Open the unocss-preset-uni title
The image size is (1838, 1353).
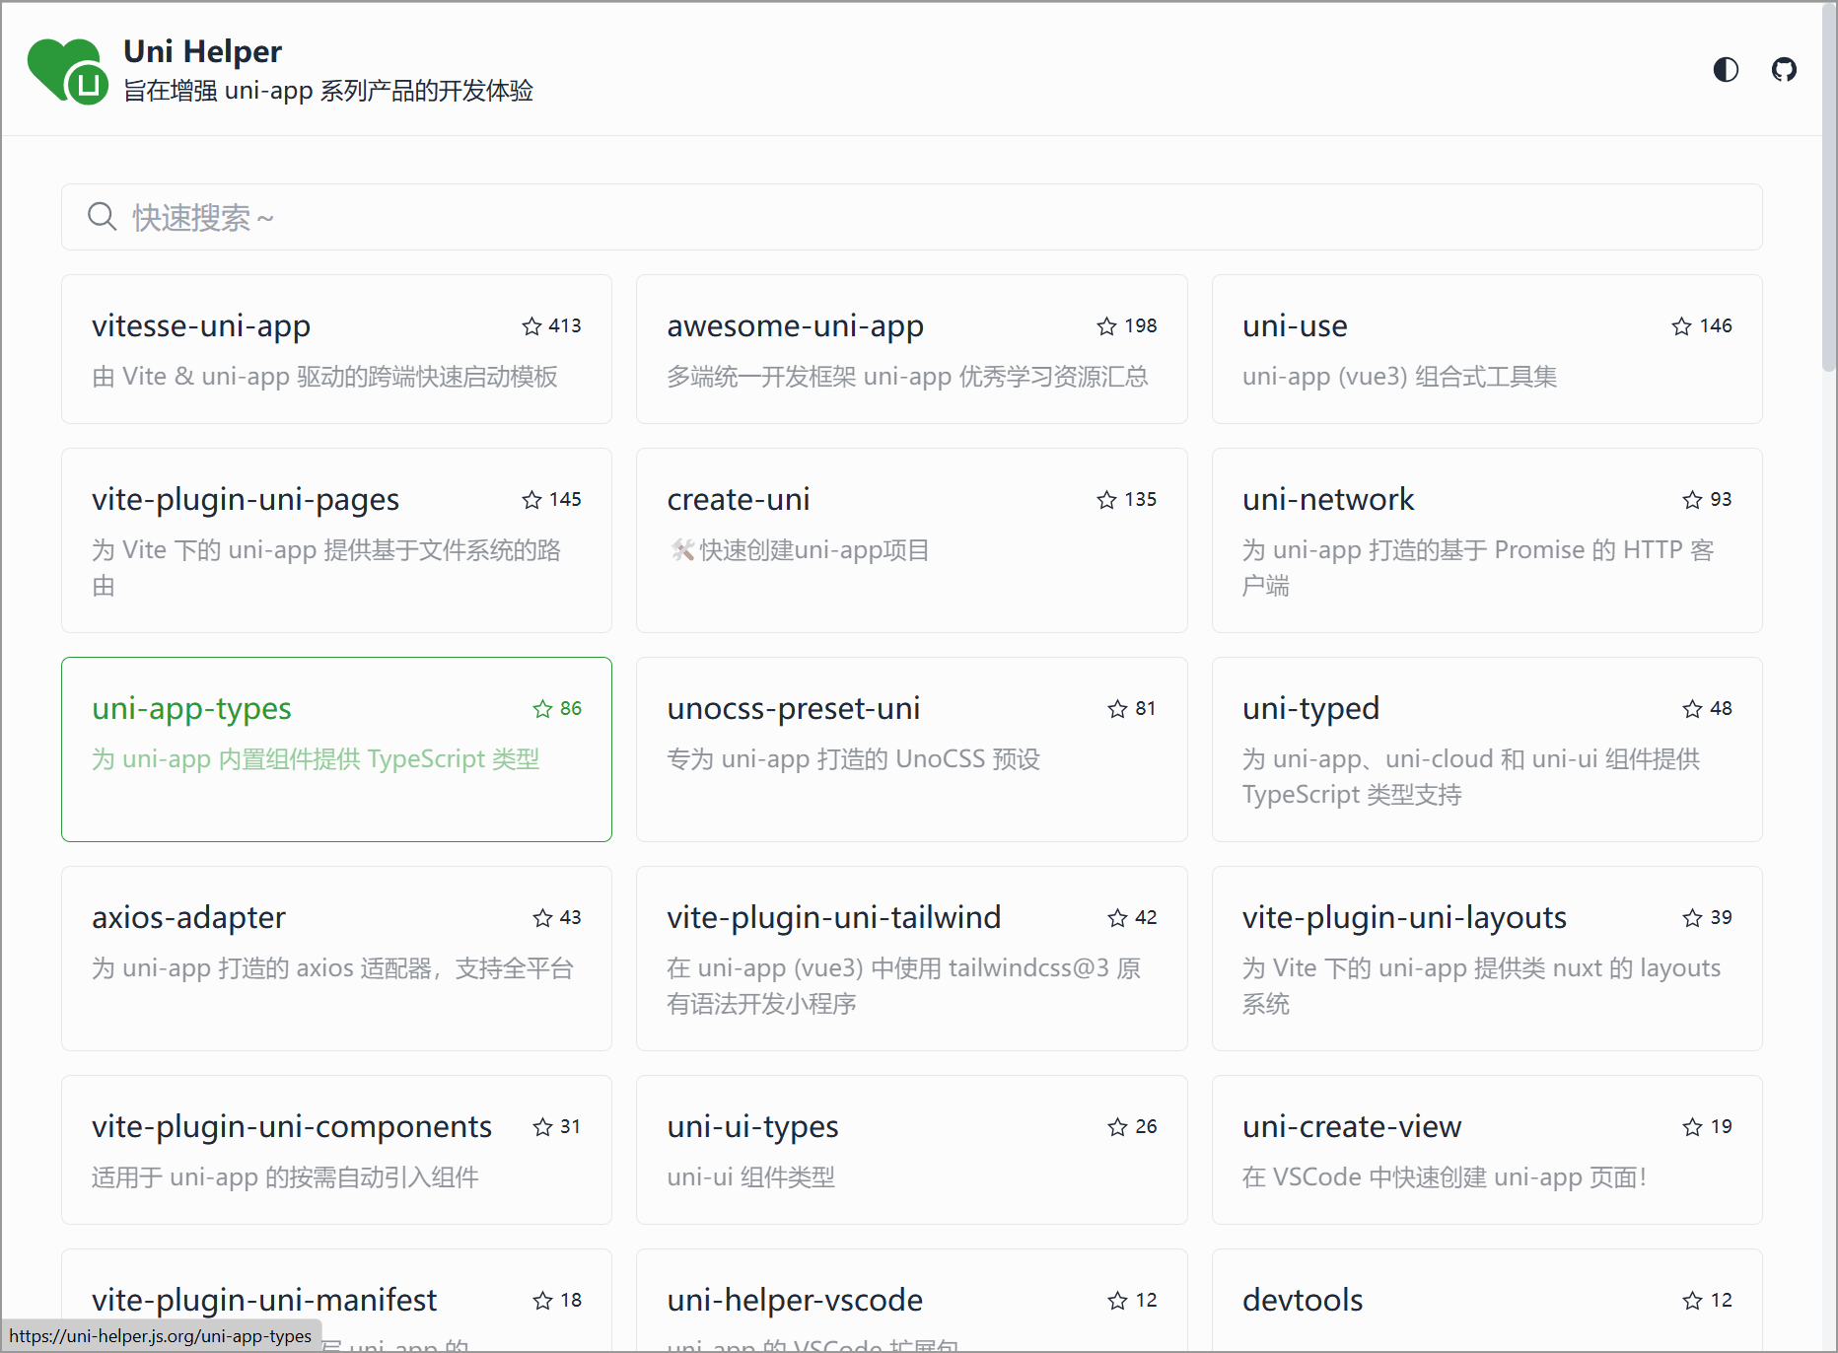click(793, 708)
